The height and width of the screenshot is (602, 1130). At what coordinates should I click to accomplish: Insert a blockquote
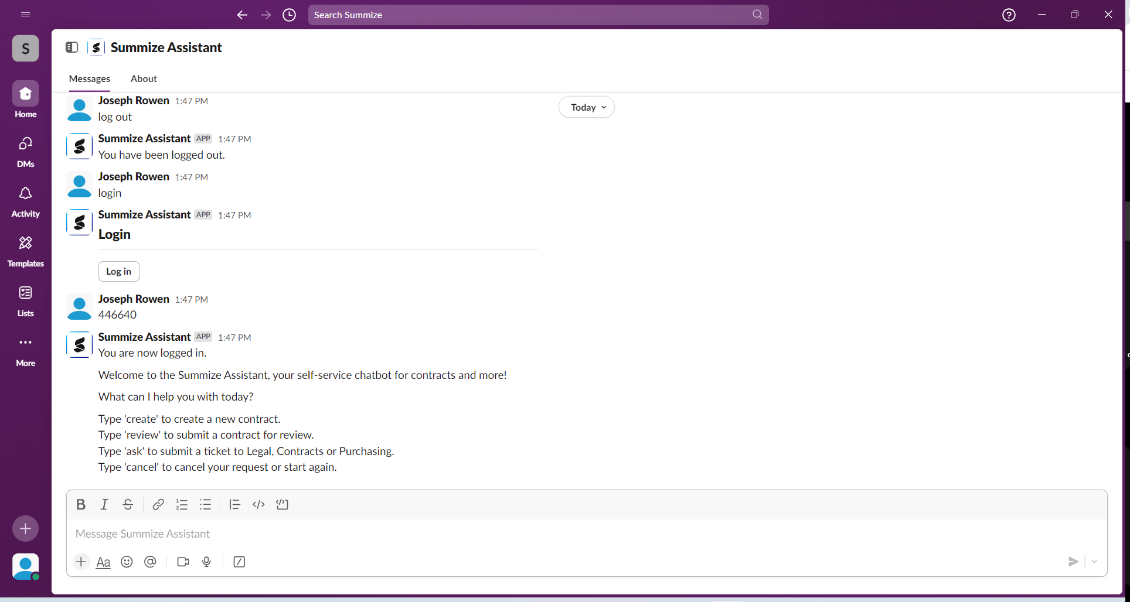pyautogui.click(x=235, y=504)
